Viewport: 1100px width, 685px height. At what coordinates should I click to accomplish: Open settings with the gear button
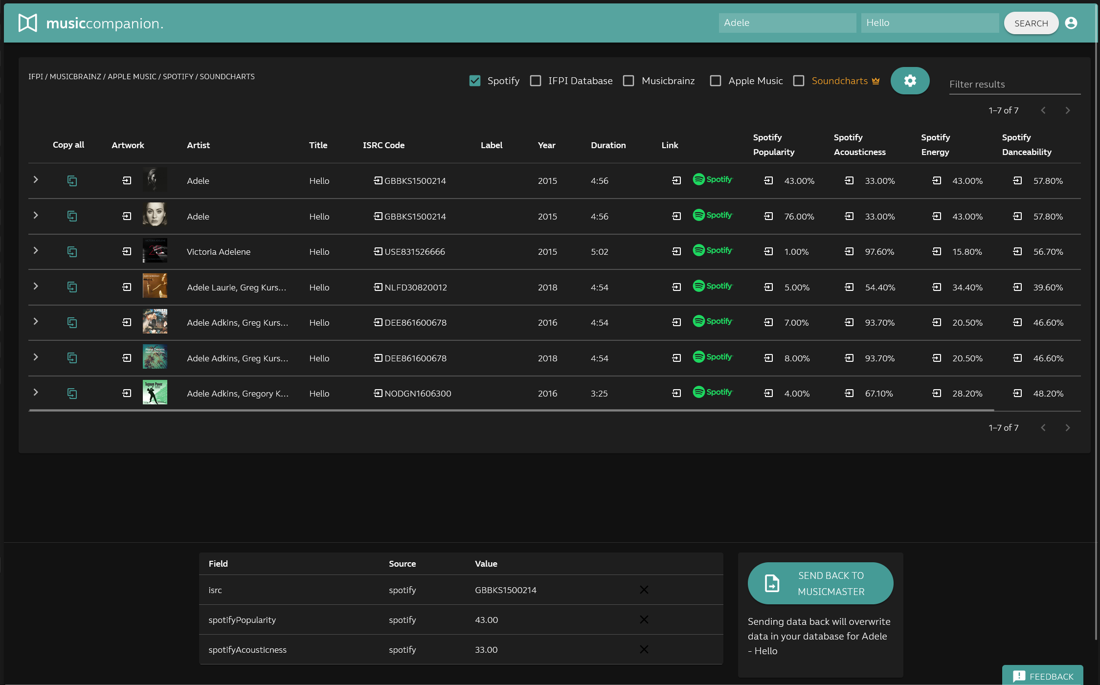pos(910,81)
